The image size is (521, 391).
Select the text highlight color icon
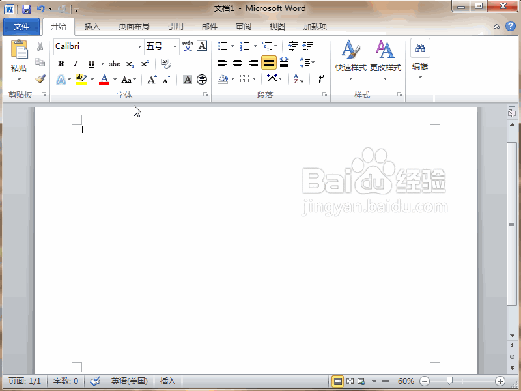[x=81, y=79]
